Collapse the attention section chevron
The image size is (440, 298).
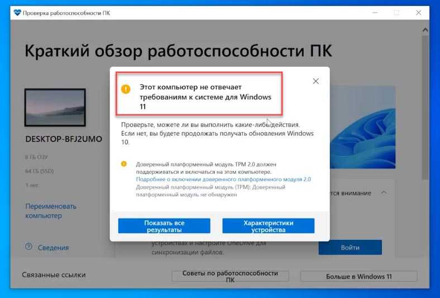(384, 193)
